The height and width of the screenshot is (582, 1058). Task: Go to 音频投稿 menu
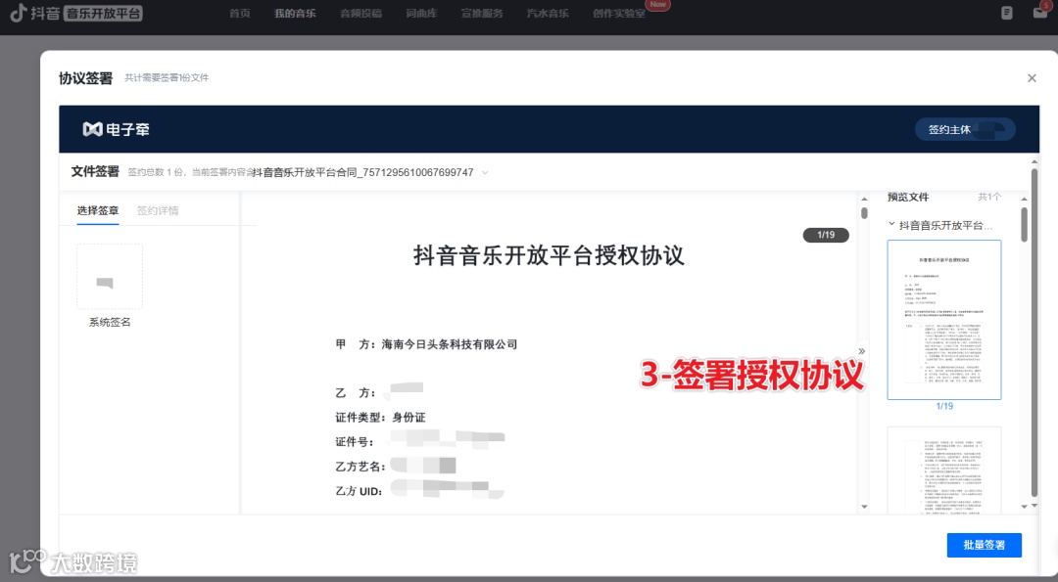tap(361, 14)
